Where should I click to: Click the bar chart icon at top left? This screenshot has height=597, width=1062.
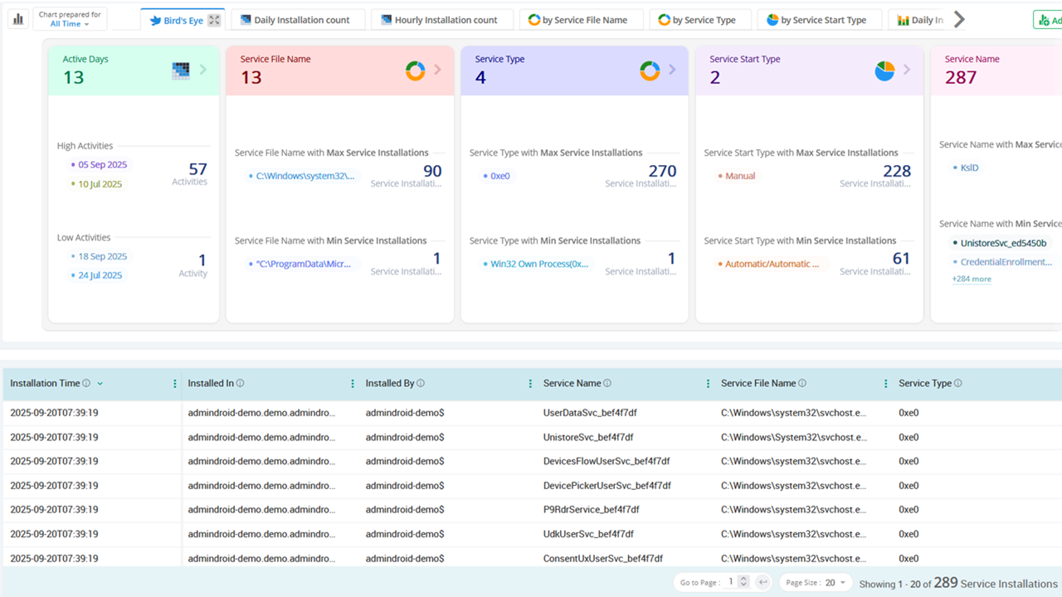coord(17,19)
